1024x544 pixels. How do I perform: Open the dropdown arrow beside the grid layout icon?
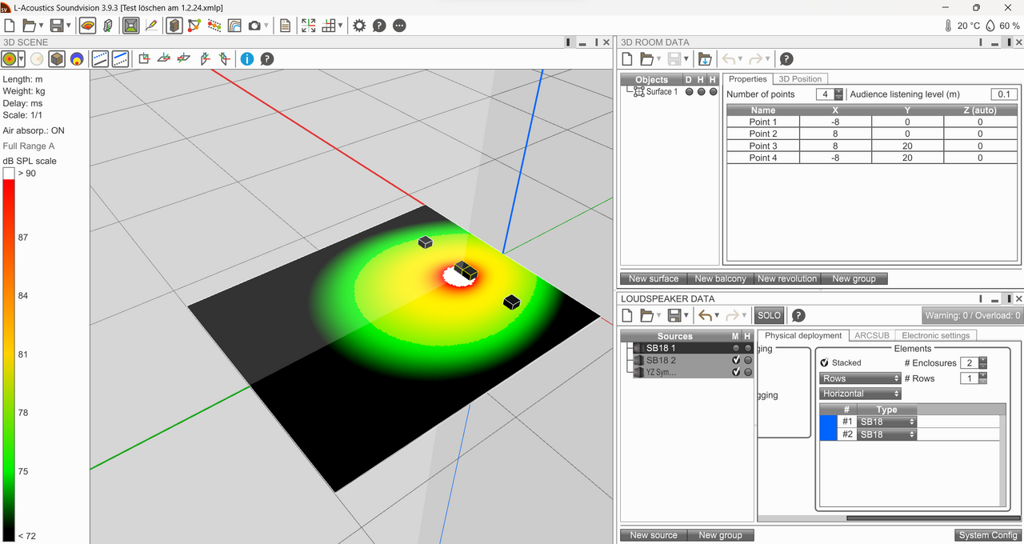tap(341, 26)
